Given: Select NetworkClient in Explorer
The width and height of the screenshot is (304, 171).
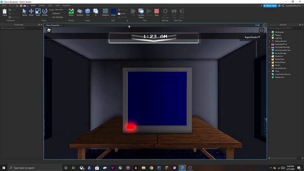Looking at the screenshot, I should [281, 41].
